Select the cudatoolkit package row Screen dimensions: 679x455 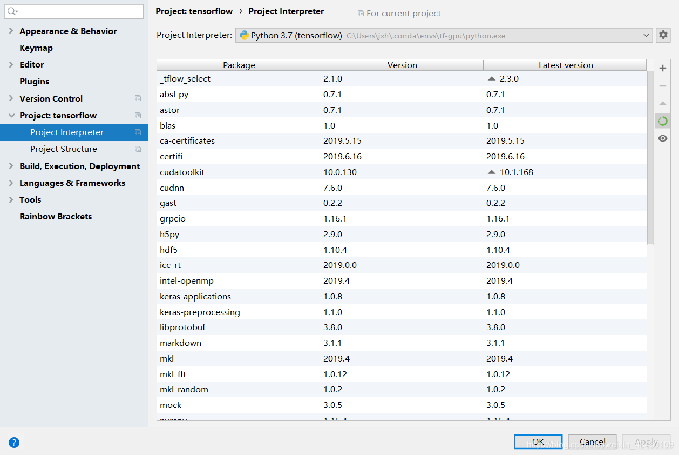[402, 172]
